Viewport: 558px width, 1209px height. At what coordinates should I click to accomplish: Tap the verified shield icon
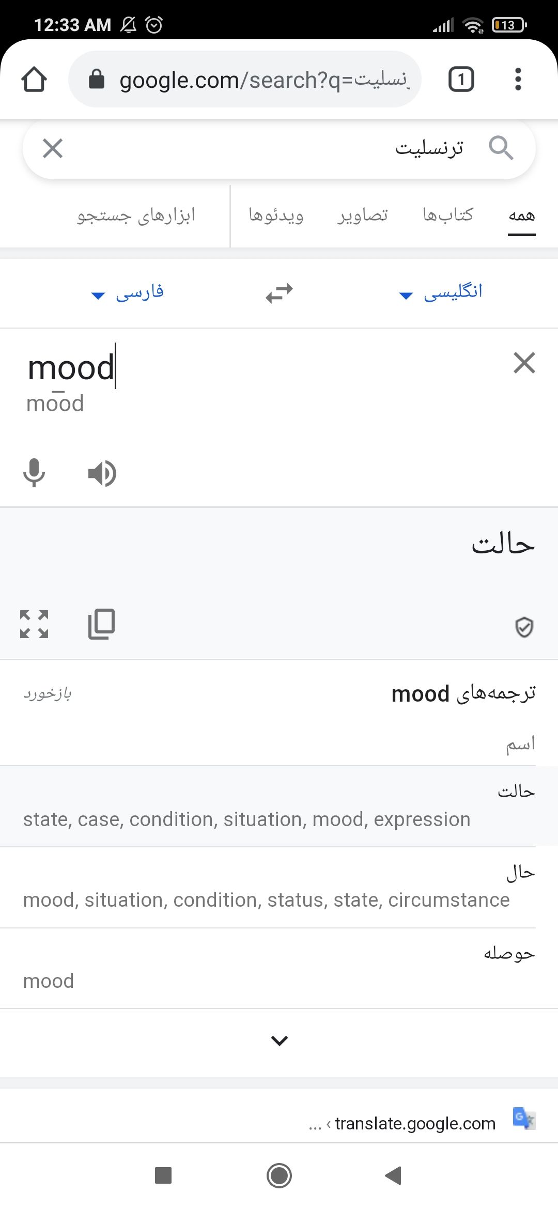pos(524,627)
